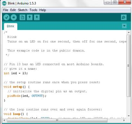Screen dimensions: 132x124
Task: Click the Save sketch down-arrow icon
Action: pyautogui.click(x=37, y=17)
